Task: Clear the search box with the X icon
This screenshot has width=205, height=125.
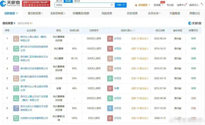Action: tap(112, 5)
